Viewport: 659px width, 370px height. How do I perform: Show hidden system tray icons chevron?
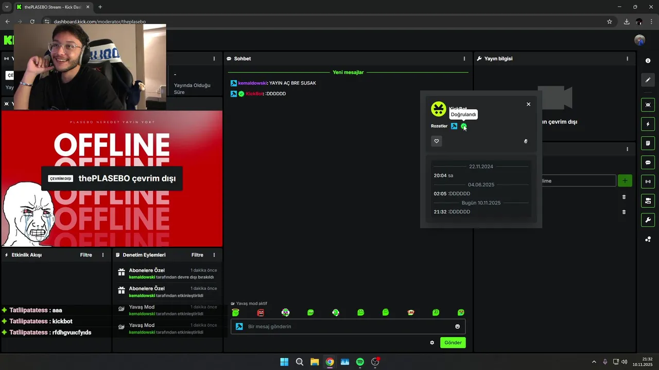click(x=594, y=362)
